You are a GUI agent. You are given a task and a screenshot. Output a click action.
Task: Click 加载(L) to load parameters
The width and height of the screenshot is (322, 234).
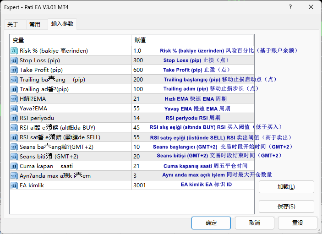pyautogui.click(x=286, y=187)
